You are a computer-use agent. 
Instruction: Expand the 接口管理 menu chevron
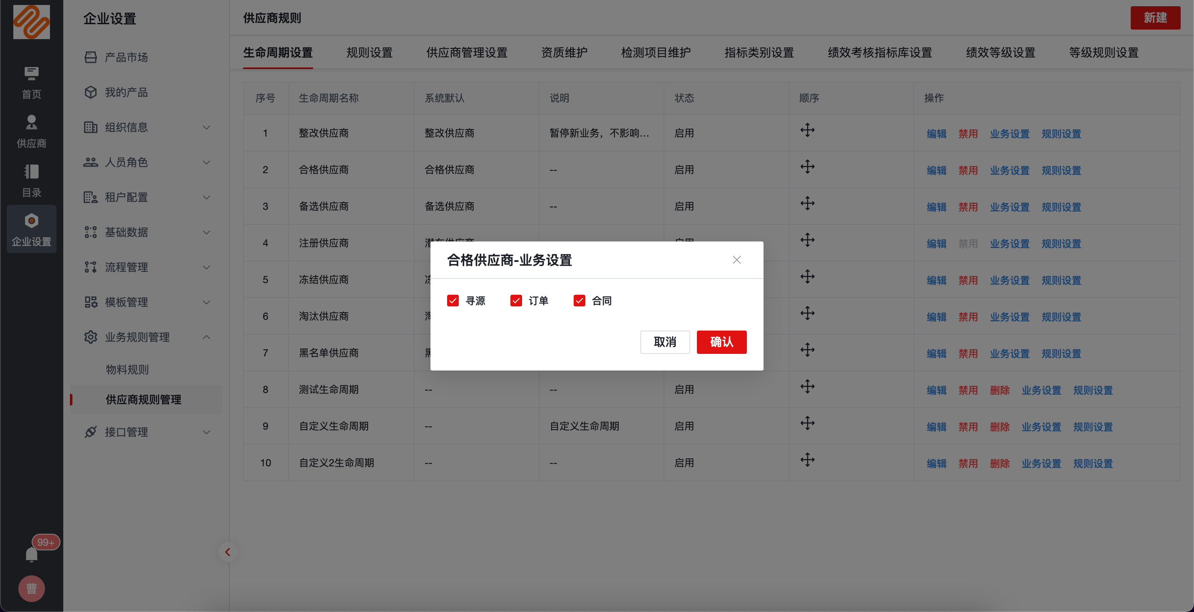point(207,432)
